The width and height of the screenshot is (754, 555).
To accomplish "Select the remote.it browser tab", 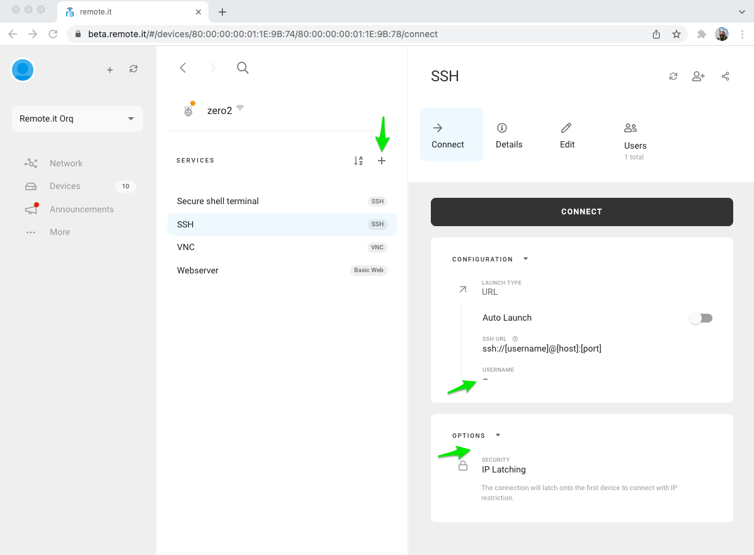I will [x=133, y=12].
